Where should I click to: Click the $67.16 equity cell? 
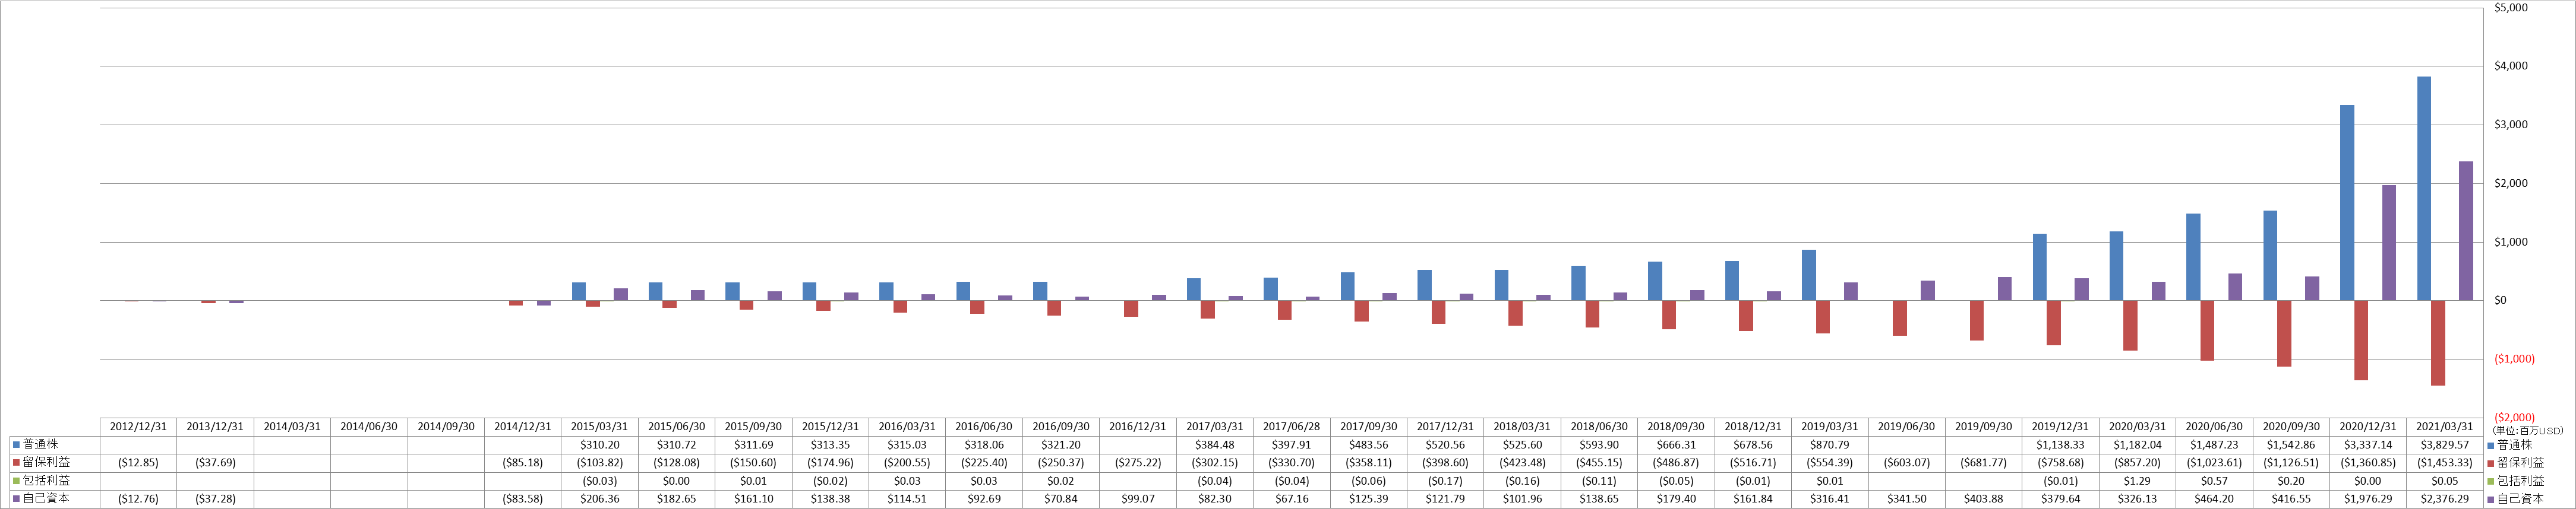[x=1292, y=499]
